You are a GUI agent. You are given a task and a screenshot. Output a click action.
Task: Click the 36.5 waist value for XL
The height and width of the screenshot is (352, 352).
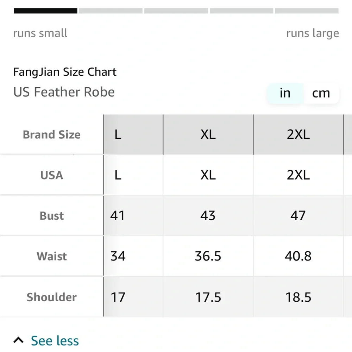(208, 256)
